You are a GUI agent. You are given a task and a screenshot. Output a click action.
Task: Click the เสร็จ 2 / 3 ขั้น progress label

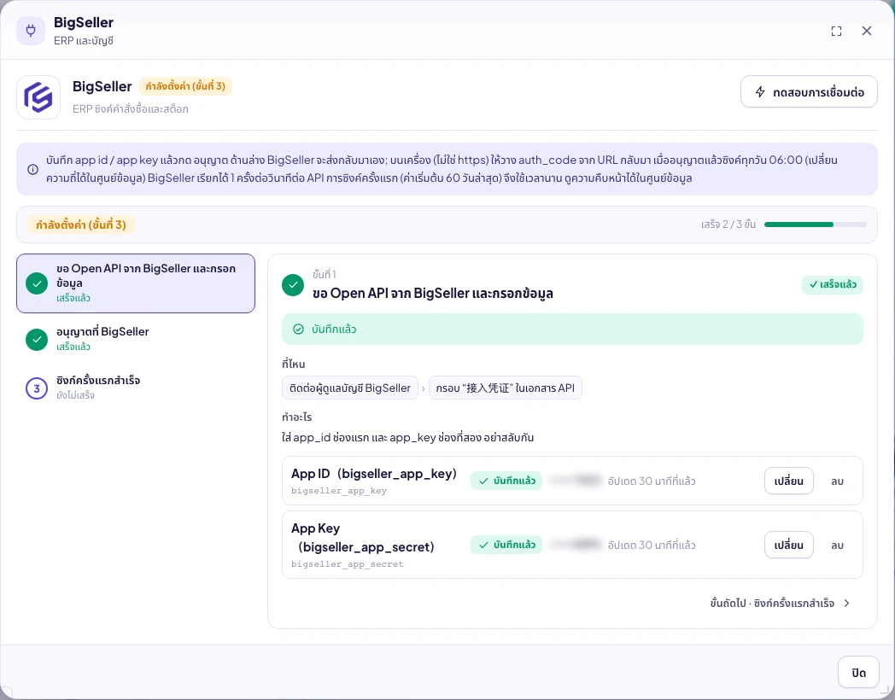coord(728,225)
